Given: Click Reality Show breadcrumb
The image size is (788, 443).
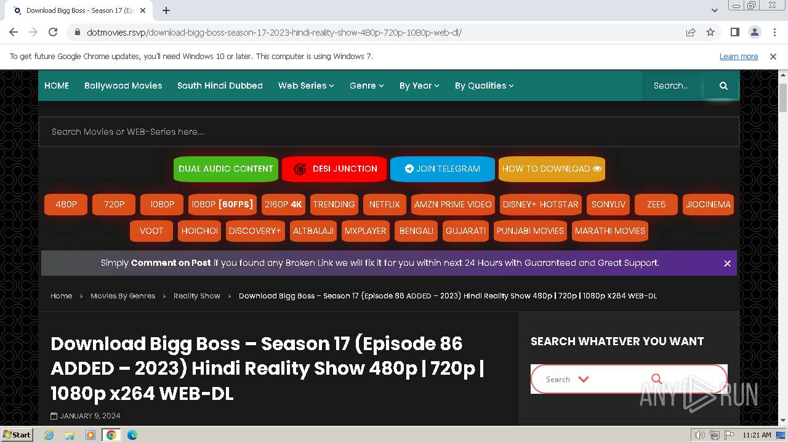Looking at the screenshot, I should (x=197, y=296).
